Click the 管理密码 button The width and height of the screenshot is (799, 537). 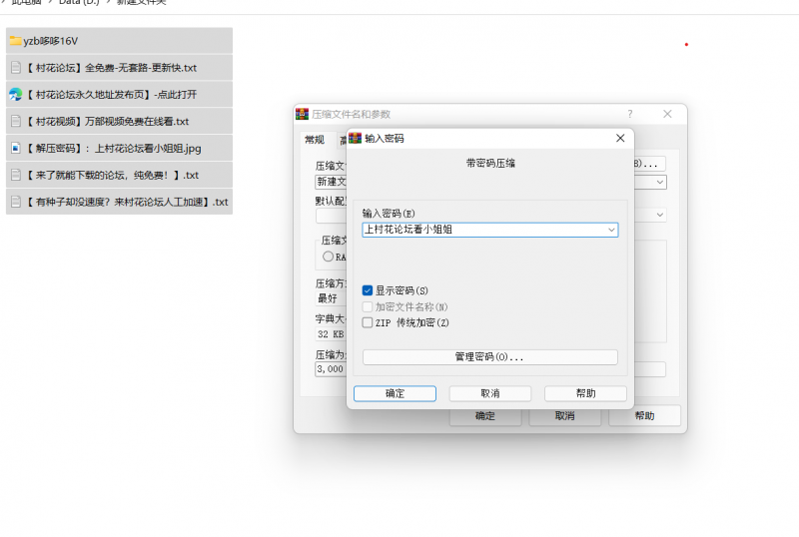click(489, 357)
